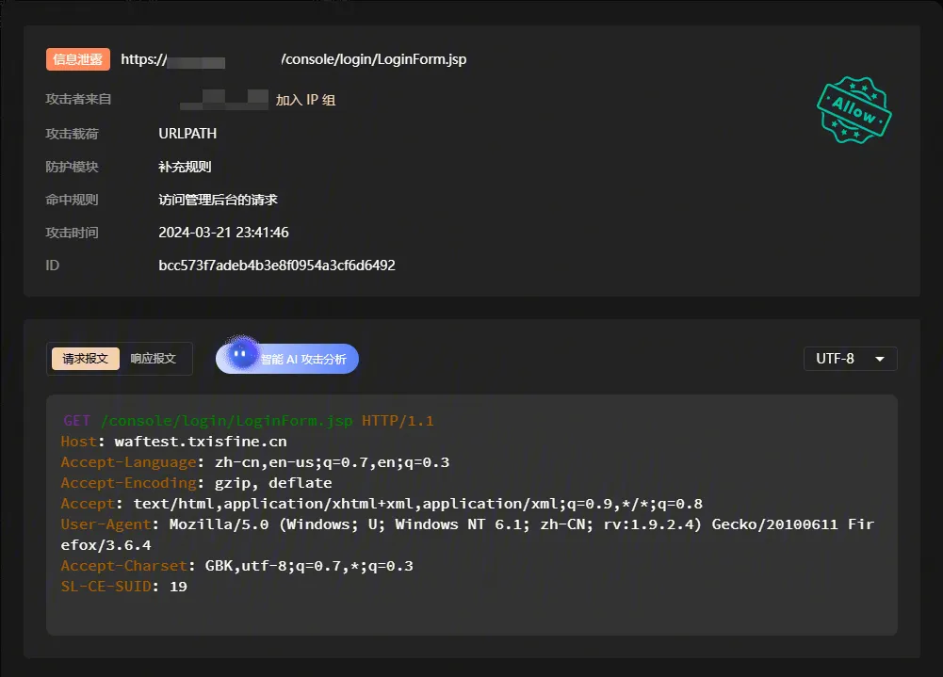943x677 pixels.
Task: Open the 智能 AI 攻击分析 button
Action: tap(302, 359)
